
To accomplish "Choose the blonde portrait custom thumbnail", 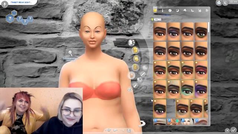I will pyautogui.click(x=187, y=122).
